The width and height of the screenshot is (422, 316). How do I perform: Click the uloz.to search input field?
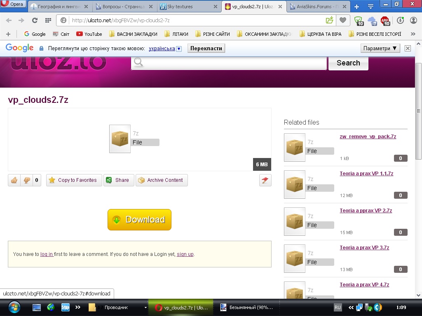pos(229,63)
